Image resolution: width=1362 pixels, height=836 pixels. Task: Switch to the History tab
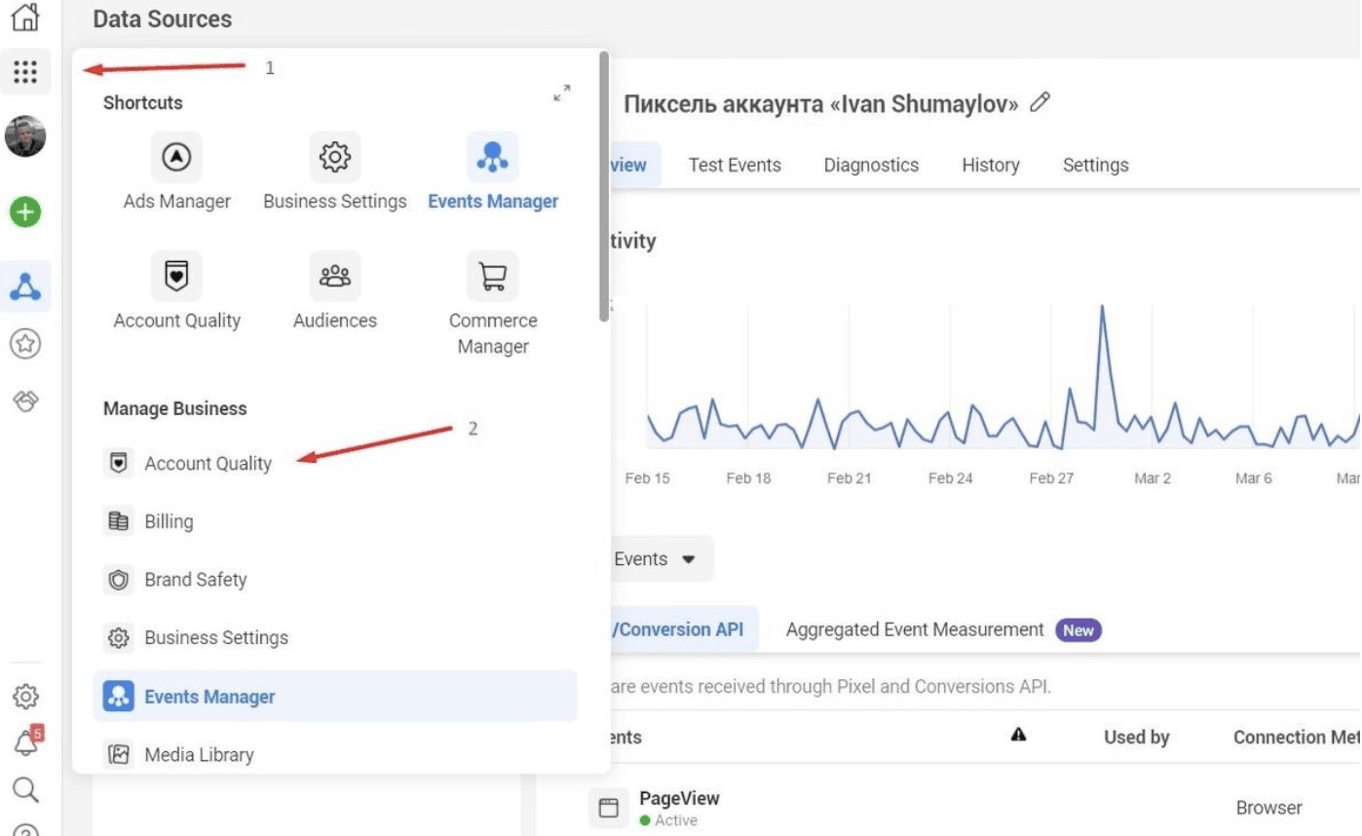click(x=990, y=165)
